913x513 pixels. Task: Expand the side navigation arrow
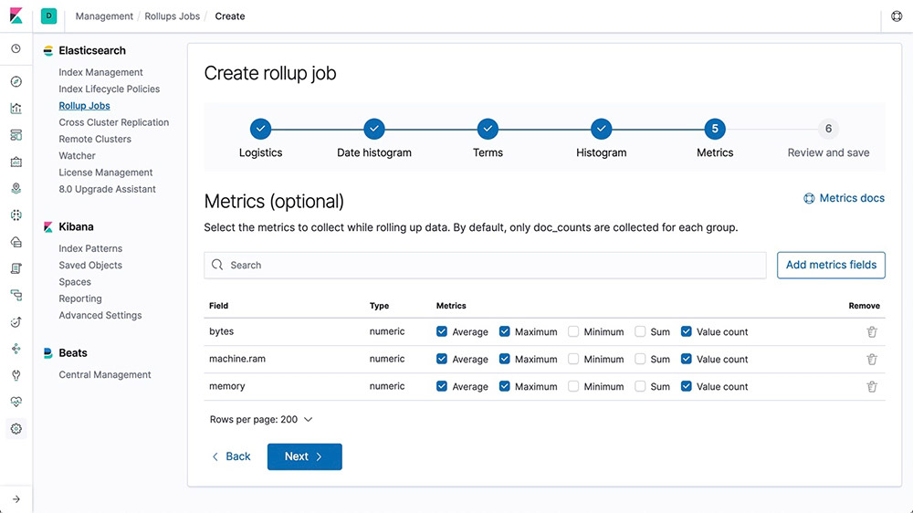16,498
